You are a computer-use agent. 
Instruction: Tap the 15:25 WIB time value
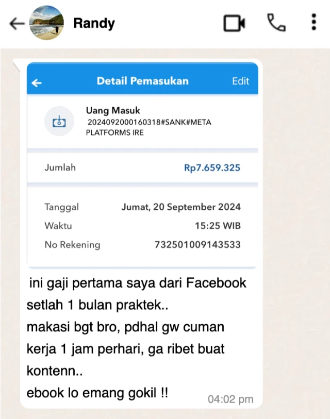tap(218, 226)
